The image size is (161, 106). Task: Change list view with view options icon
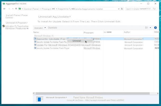click(146, 27)
